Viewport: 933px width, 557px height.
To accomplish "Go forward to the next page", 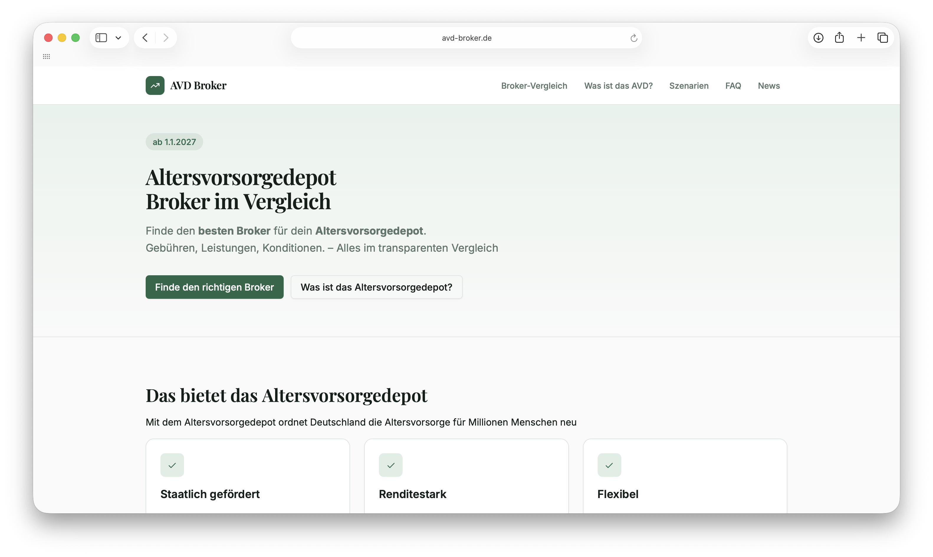I will tap(165, 38).
